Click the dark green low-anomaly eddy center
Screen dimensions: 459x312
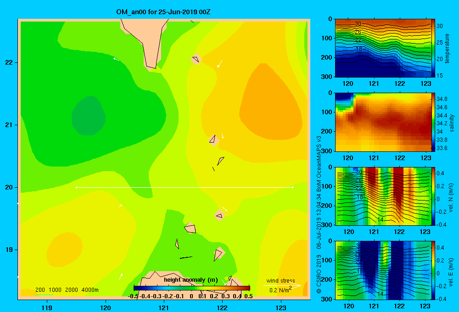tap(89, 116)
